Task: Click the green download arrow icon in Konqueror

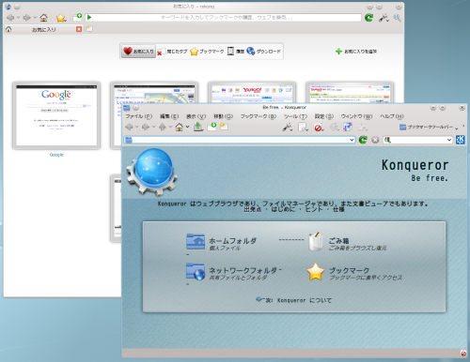Action: [198, 127]
